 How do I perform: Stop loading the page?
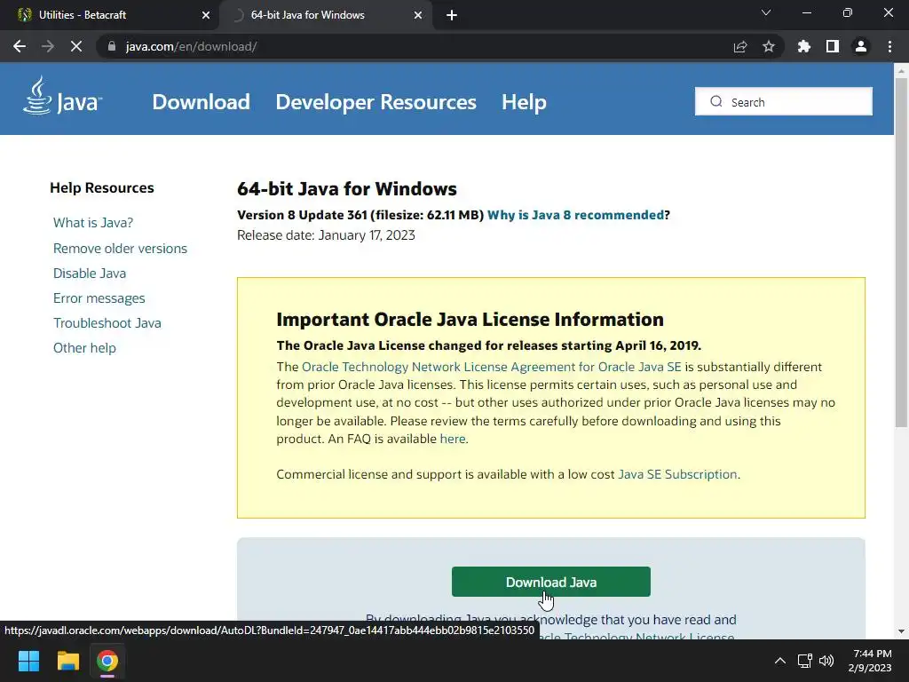[x=76, y=46]
